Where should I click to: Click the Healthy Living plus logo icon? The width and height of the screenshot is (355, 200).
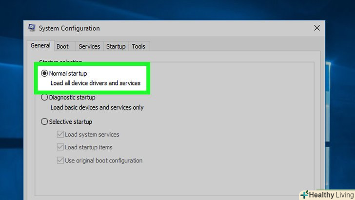pyautogui.click(x=304, y=195)
